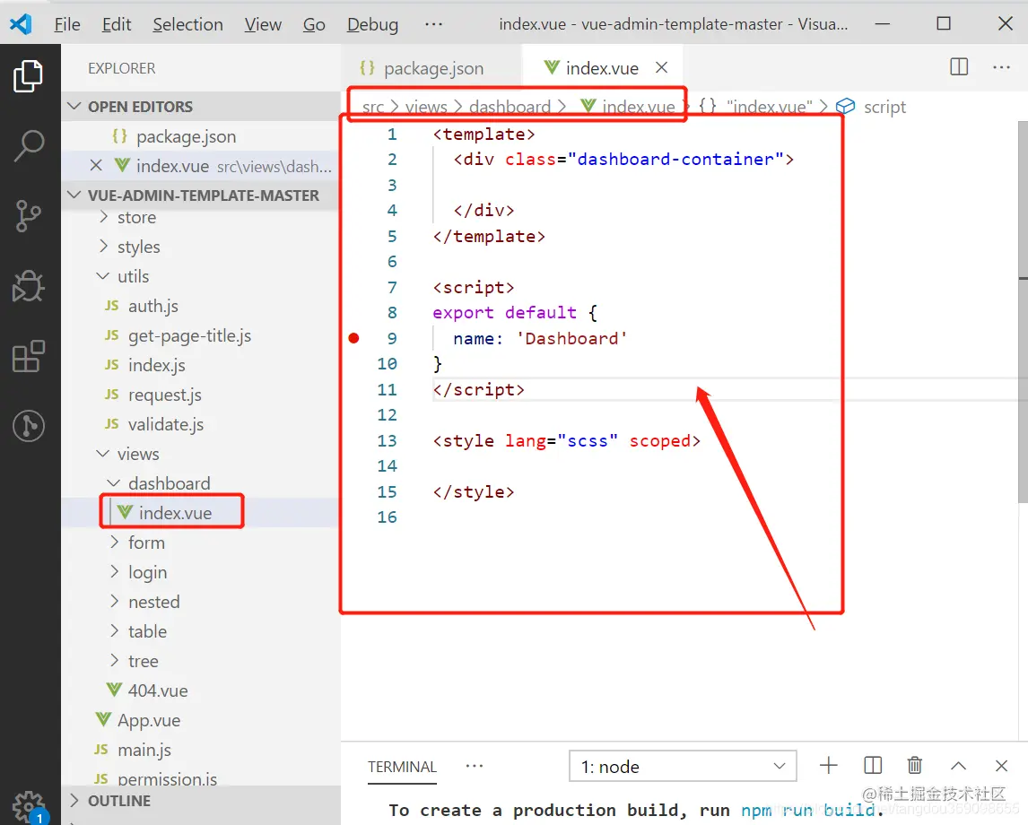Collapse the views folder

coord(103,454)
